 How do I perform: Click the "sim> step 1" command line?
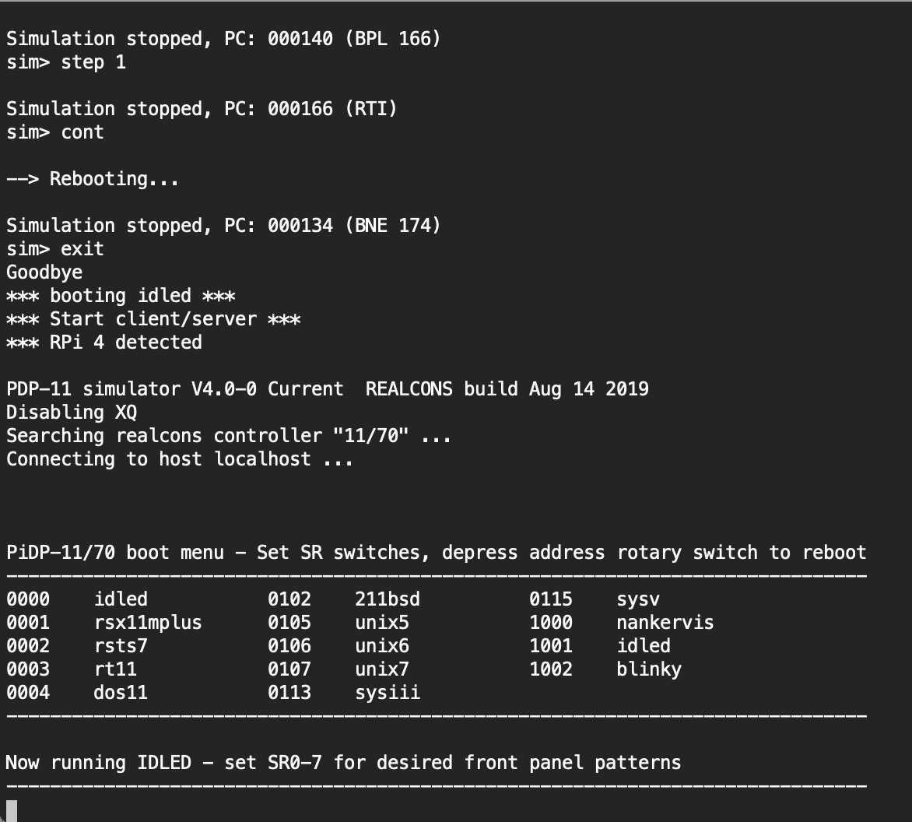point(66,62)
